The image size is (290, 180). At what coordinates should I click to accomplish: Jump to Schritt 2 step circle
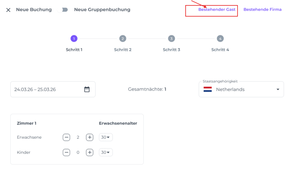click(122, 39)
